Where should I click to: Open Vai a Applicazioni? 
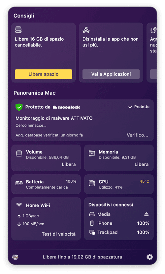[x=111, y=74]
